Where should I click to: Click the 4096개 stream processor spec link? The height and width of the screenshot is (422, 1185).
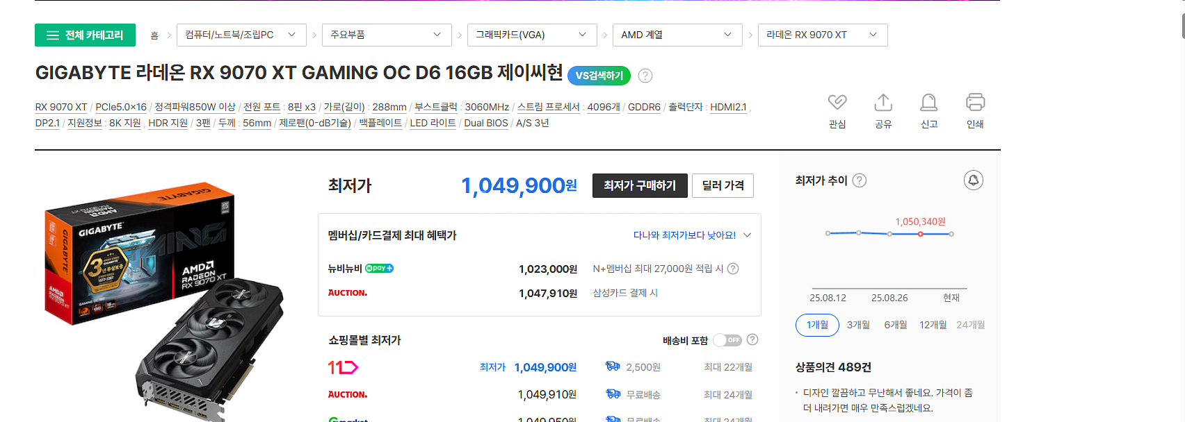tap(604, 107)
